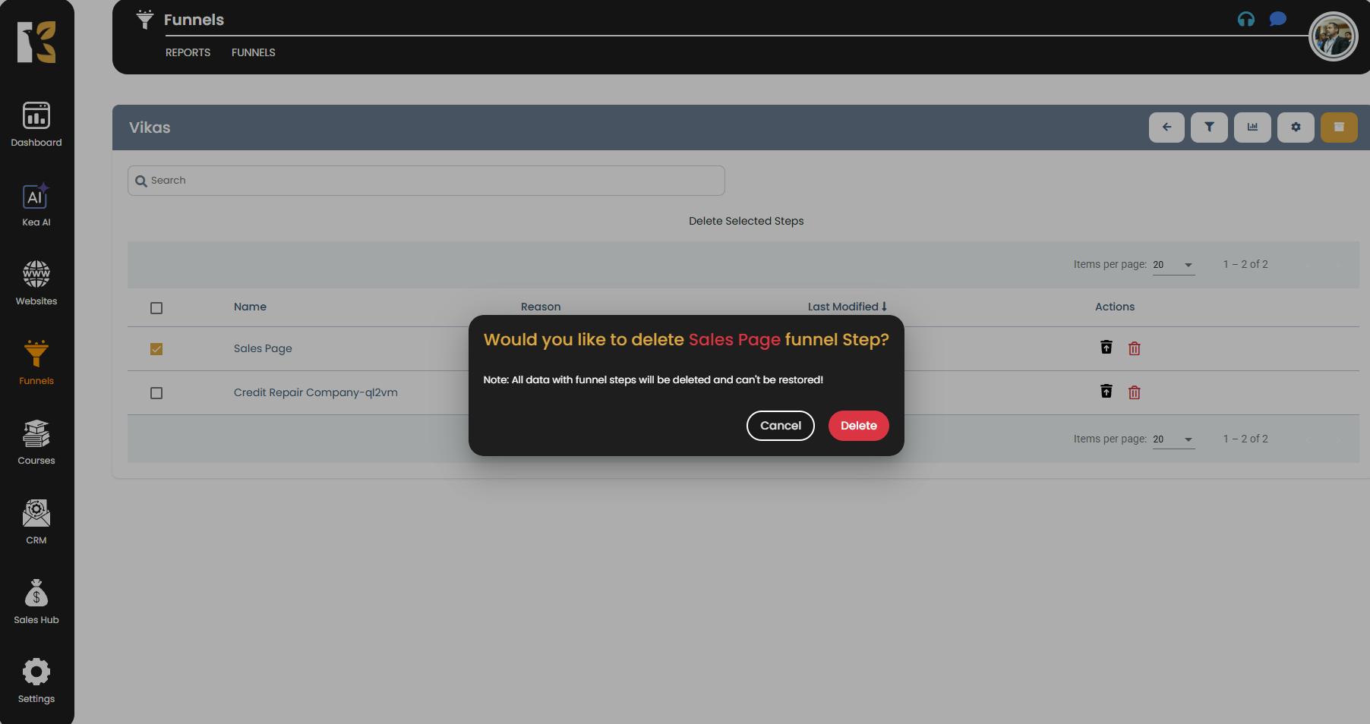Expand the top Items per page dropdown
Screen dimensions: 1370x724
click(1173, 265)
